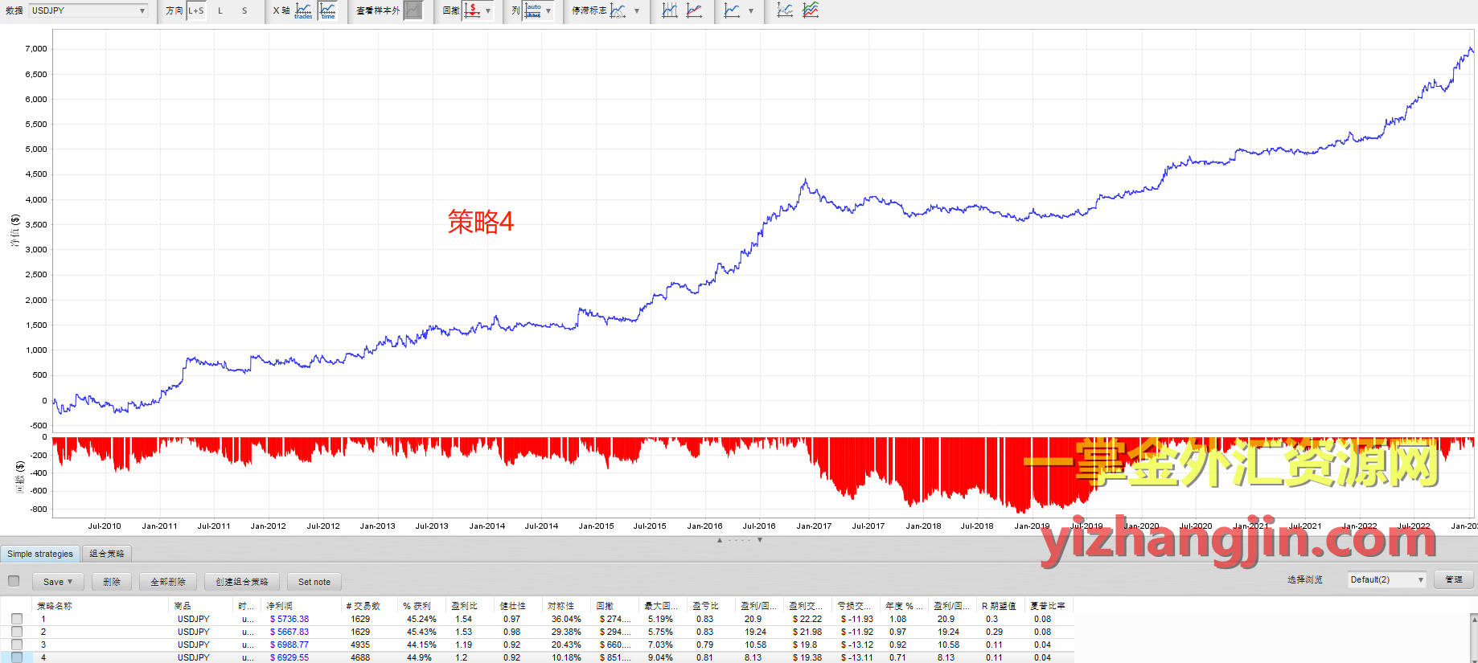Sort by the 策略名称 column header
1478x663 pixels.
(x=55, y=606)
